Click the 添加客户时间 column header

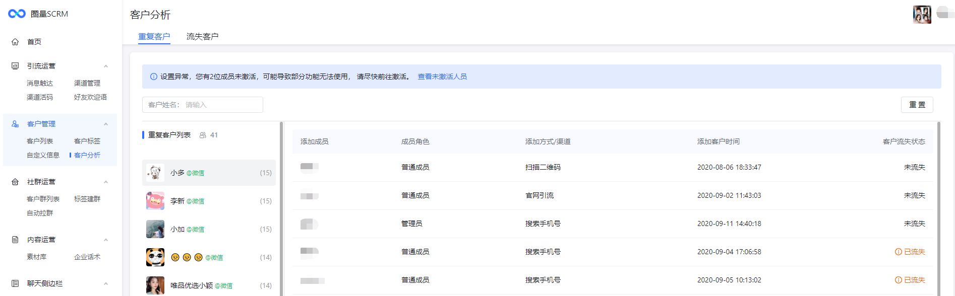pyautogui.click(x=719, y=141)
